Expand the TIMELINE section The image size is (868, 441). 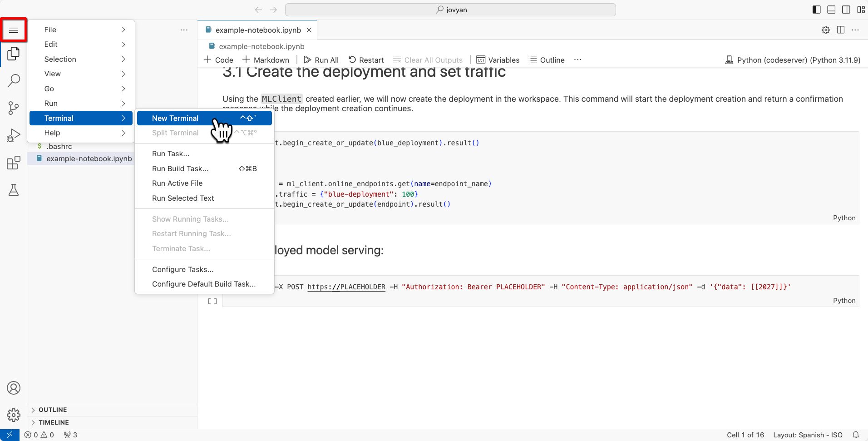(54, 422)
